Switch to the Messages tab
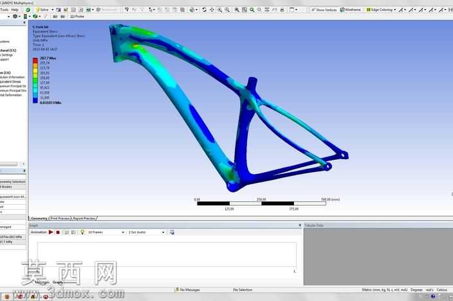This screenshot has width=453, height=301. point(42,282)
